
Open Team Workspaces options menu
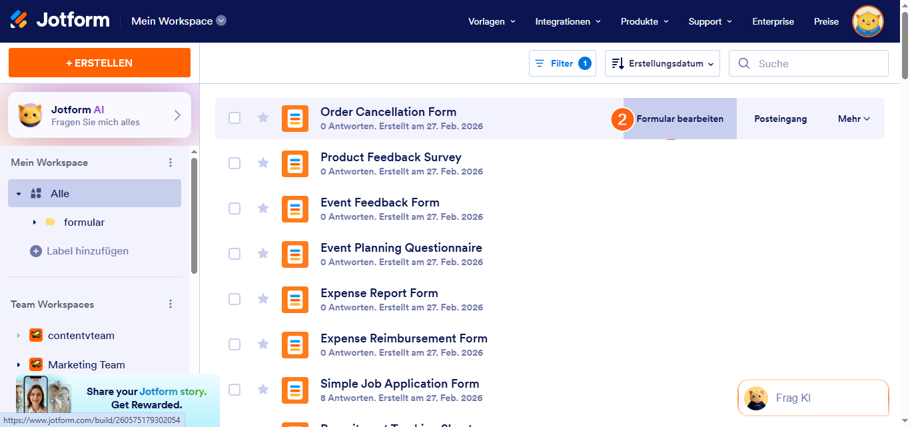[171, 304]
